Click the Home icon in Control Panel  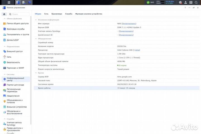click(x=4, y=14)
